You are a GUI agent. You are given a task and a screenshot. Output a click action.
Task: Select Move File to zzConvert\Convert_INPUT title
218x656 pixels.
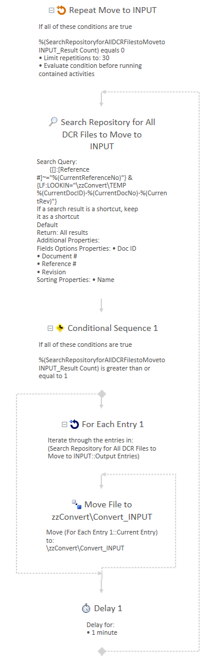click(102, 510)
